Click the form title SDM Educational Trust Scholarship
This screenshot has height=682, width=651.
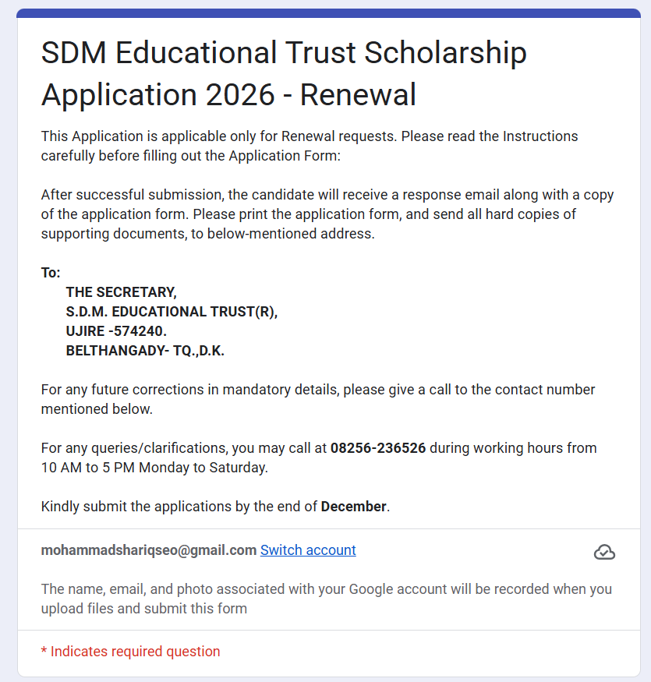coord(283,52)
